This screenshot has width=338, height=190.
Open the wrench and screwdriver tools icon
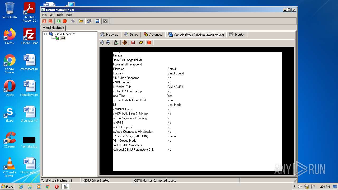pos(89,21)
